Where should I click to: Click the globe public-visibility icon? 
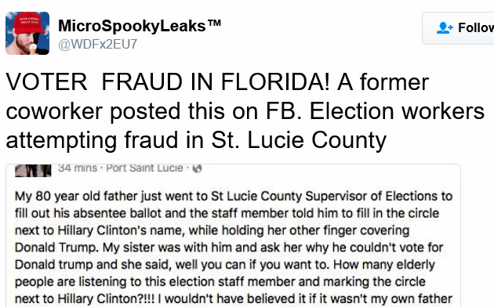(198, 168)
